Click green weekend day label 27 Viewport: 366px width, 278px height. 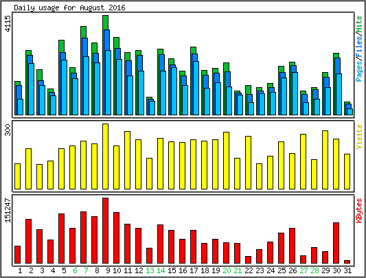point(304,270)
